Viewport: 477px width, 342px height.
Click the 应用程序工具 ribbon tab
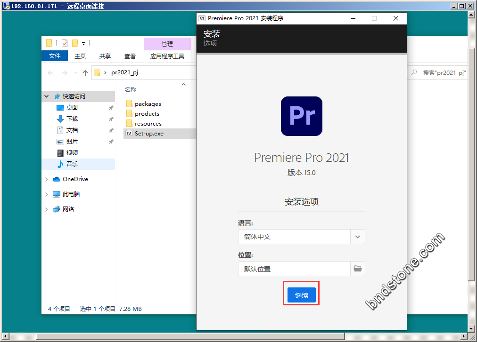[x=167, y=56]
